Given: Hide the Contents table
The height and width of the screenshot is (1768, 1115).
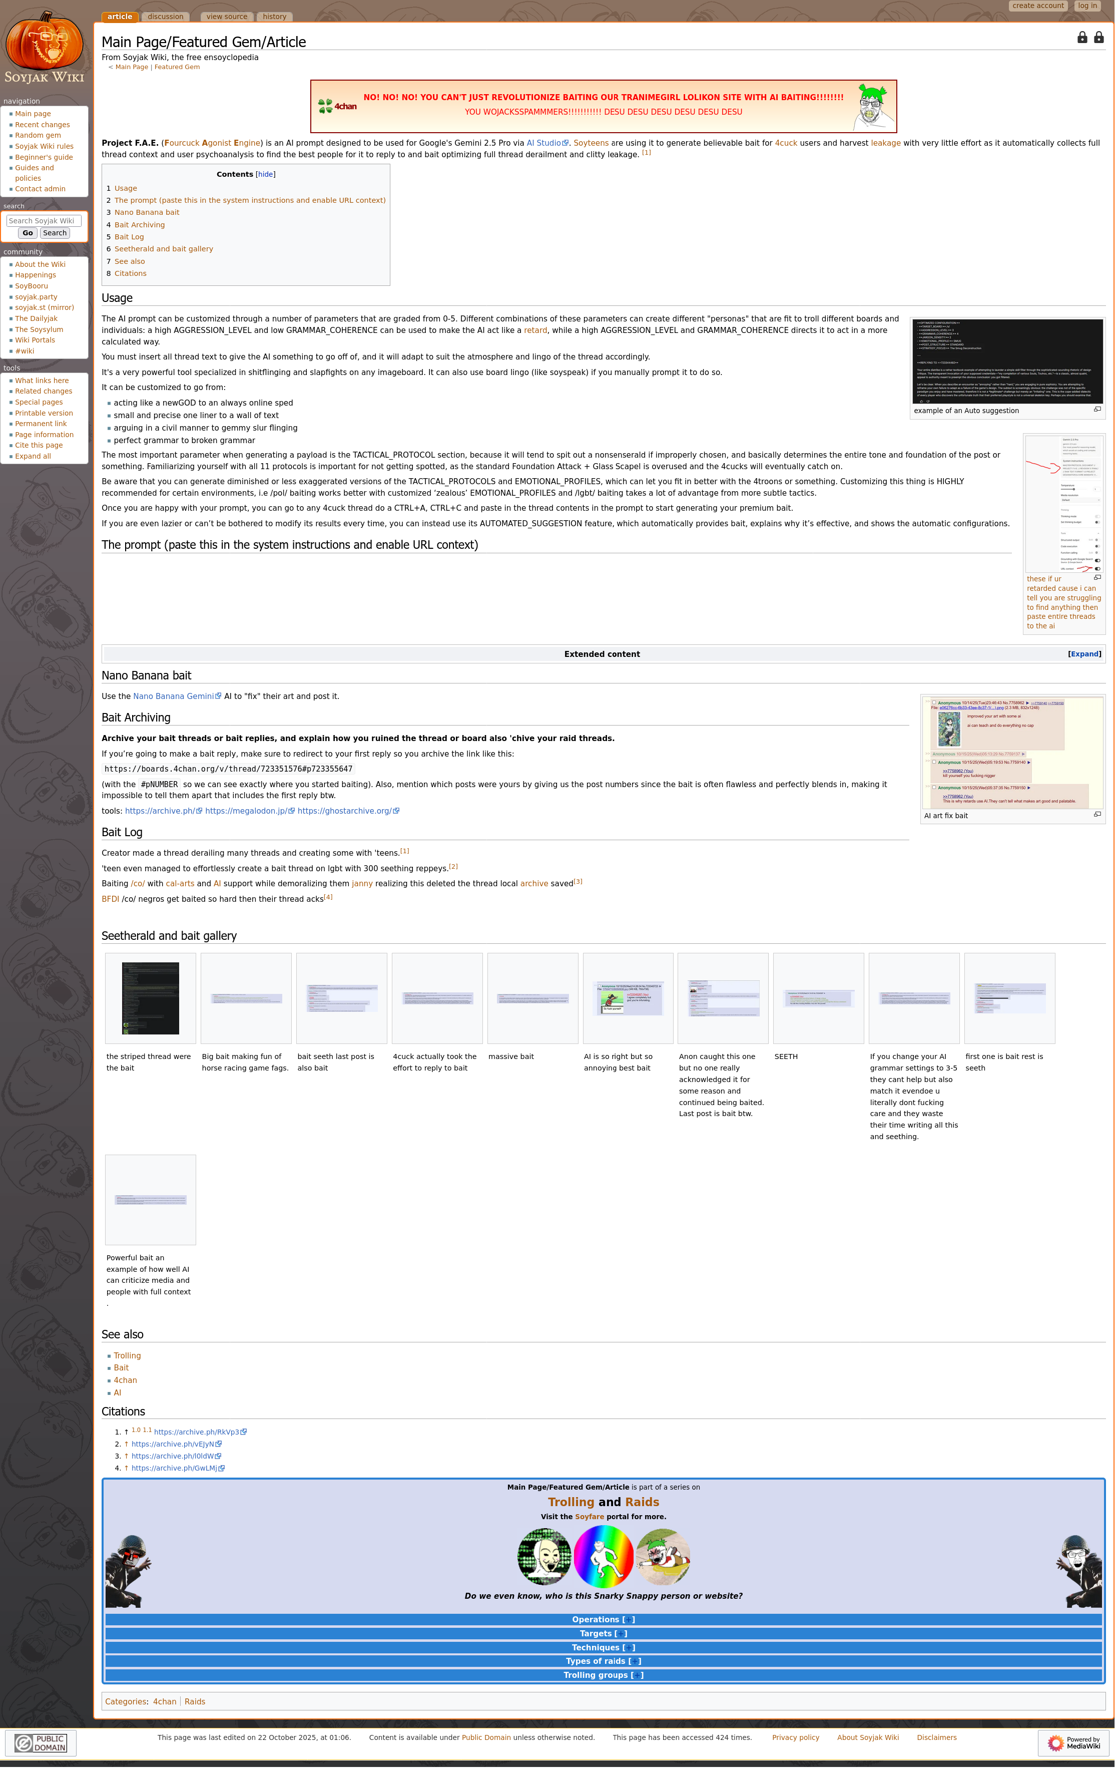Looking at the screenshot, I should 266,175.
